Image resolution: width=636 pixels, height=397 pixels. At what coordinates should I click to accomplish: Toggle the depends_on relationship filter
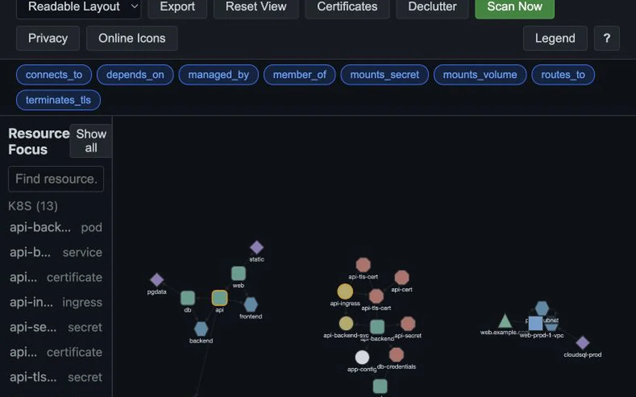tap(135, 75)
